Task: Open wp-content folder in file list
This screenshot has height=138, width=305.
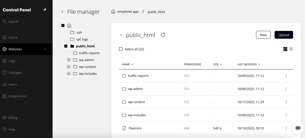Action: pos(136,102)
